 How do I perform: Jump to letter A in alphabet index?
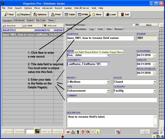click(x=161, y=30)
